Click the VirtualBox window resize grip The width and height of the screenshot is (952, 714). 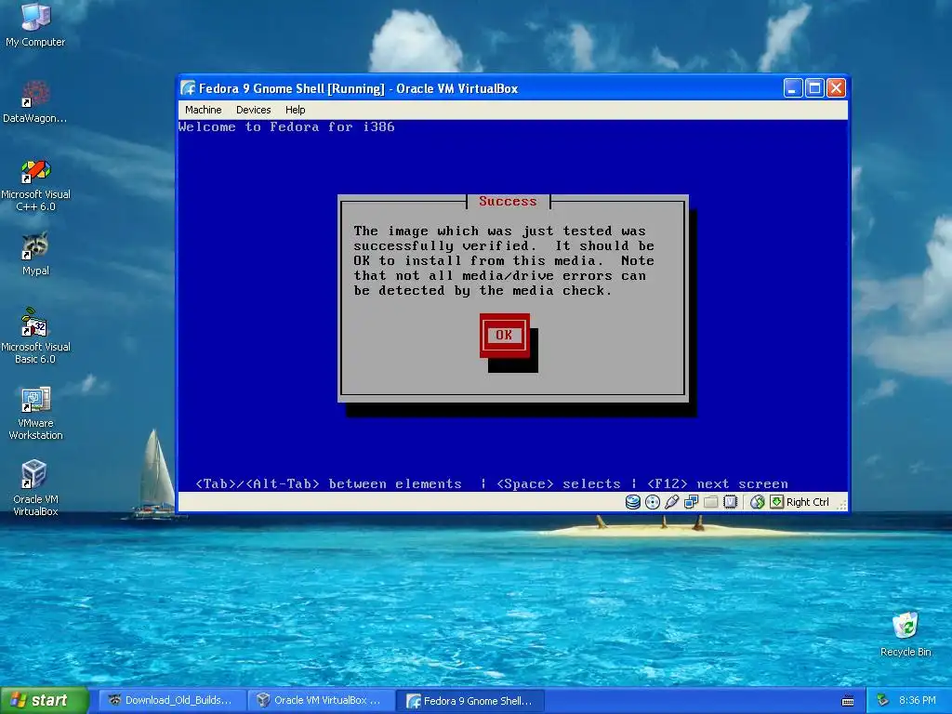[x=841, y=504]
